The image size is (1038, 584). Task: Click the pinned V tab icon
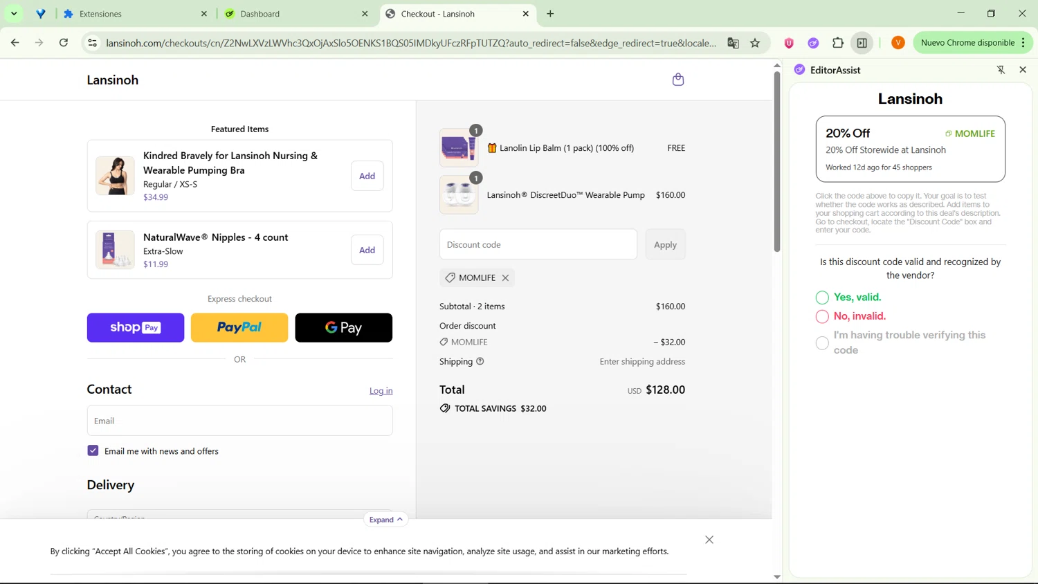point(41,14)
